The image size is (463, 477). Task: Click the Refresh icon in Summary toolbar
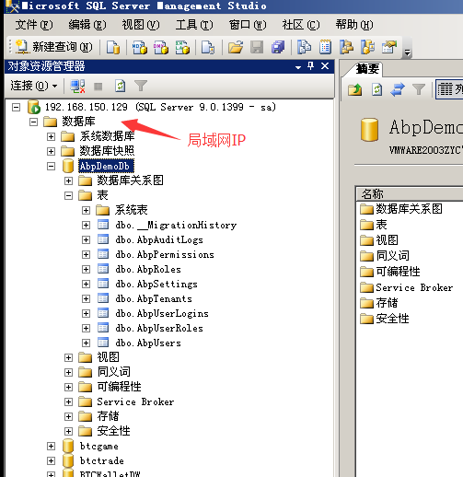(x=376, y=89)
